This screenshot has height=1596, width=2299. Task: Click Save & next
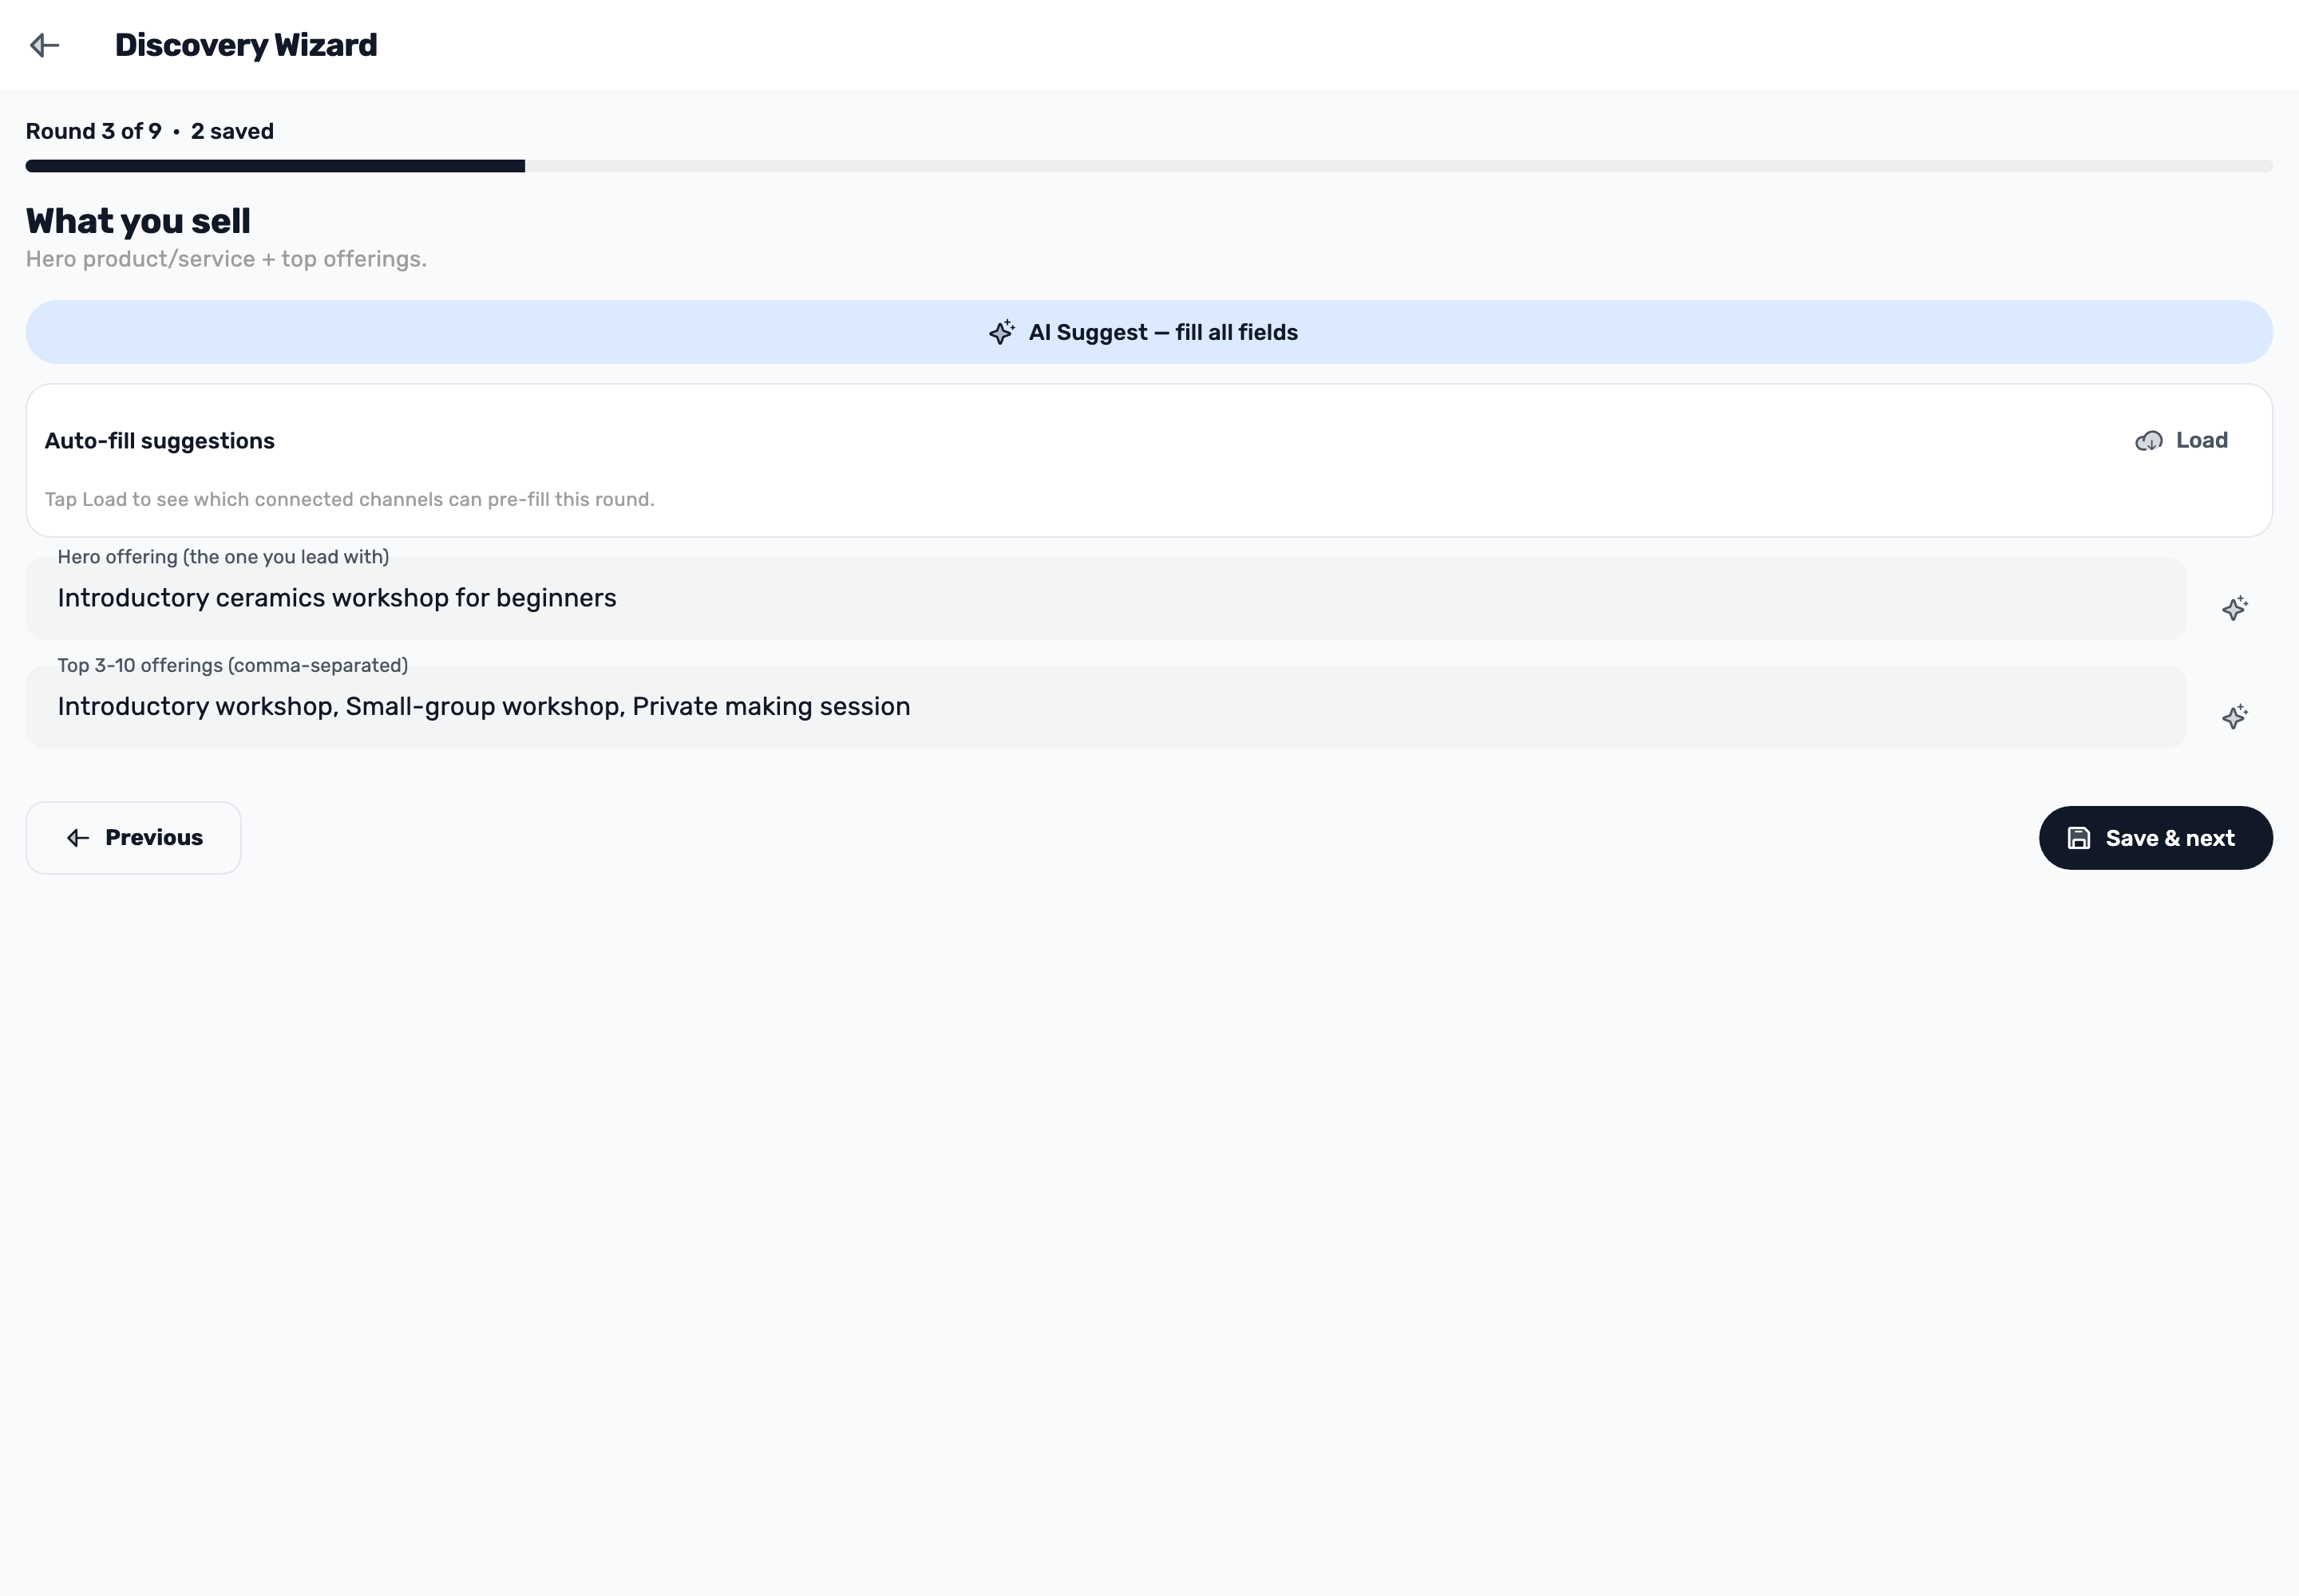[2155, 838]
